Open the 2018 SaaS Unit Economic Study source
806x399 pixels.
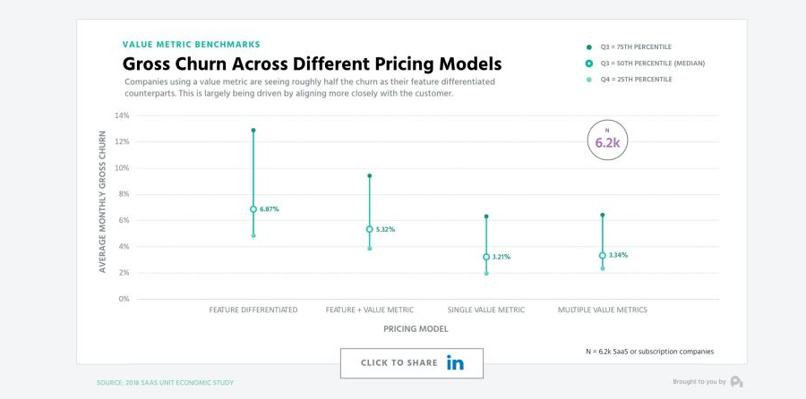tap(165, 383)
